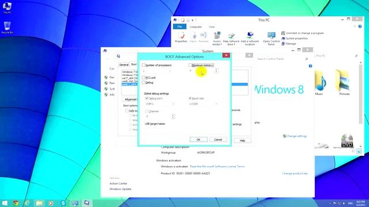Open the Windows Update link
This screenshot has height=207, width=369.
coord(121,189)
